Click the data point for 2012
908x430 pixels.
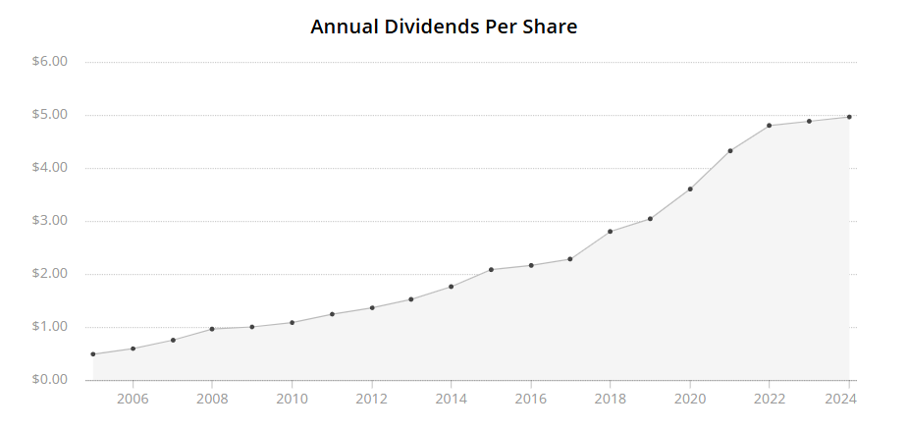[372, 307]
